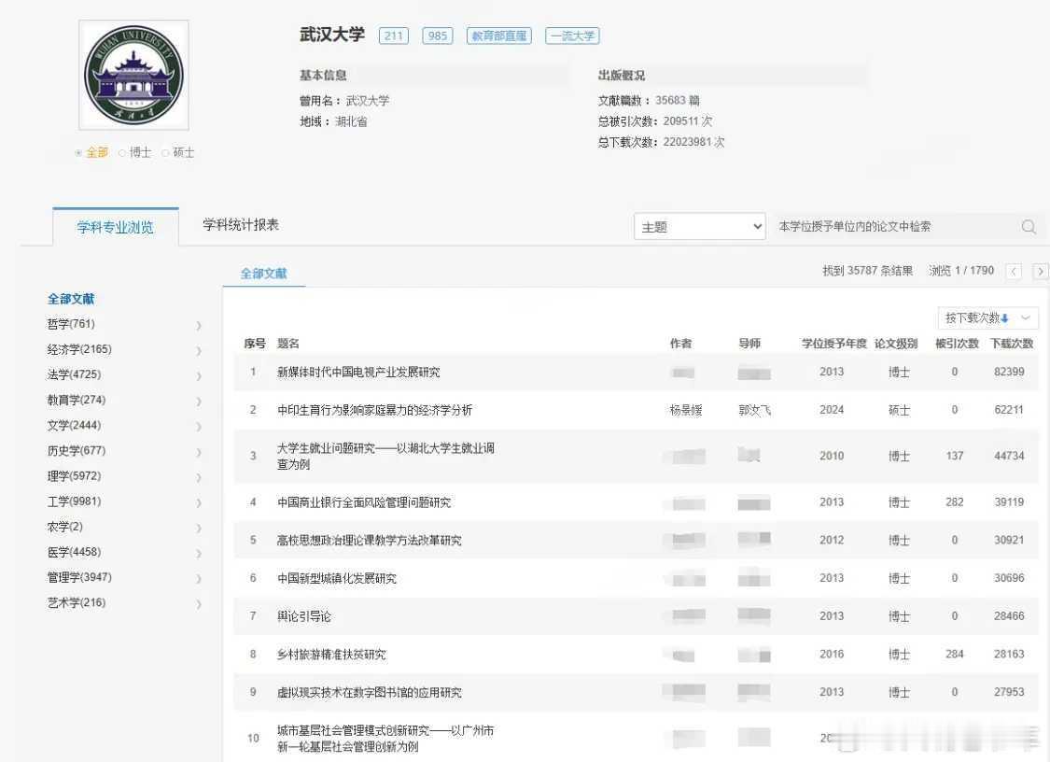Image resolution: width=1050 pixels, height=762 pixels.
Task: Go to next results page arrow
Action: click(x=1040, y=272)
